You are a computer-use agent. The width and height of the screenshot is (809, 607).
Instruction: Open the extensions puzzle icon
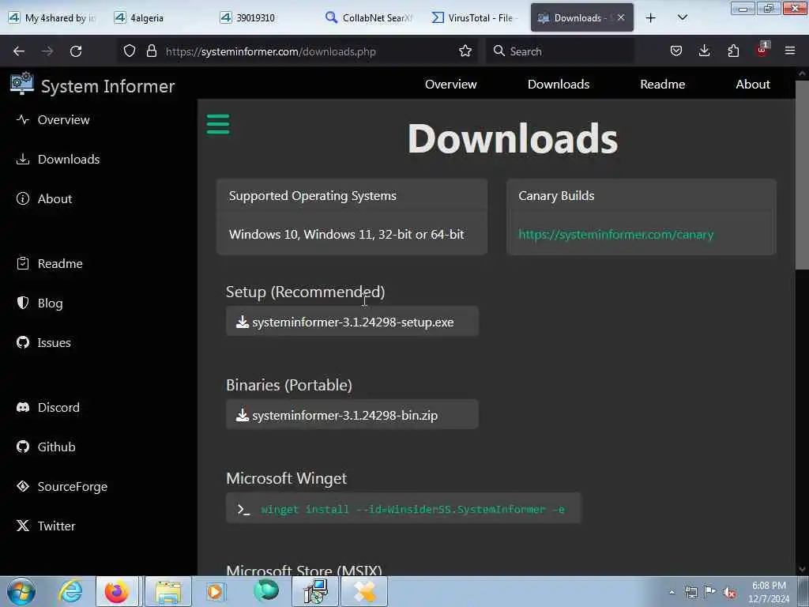pos(733,51)
